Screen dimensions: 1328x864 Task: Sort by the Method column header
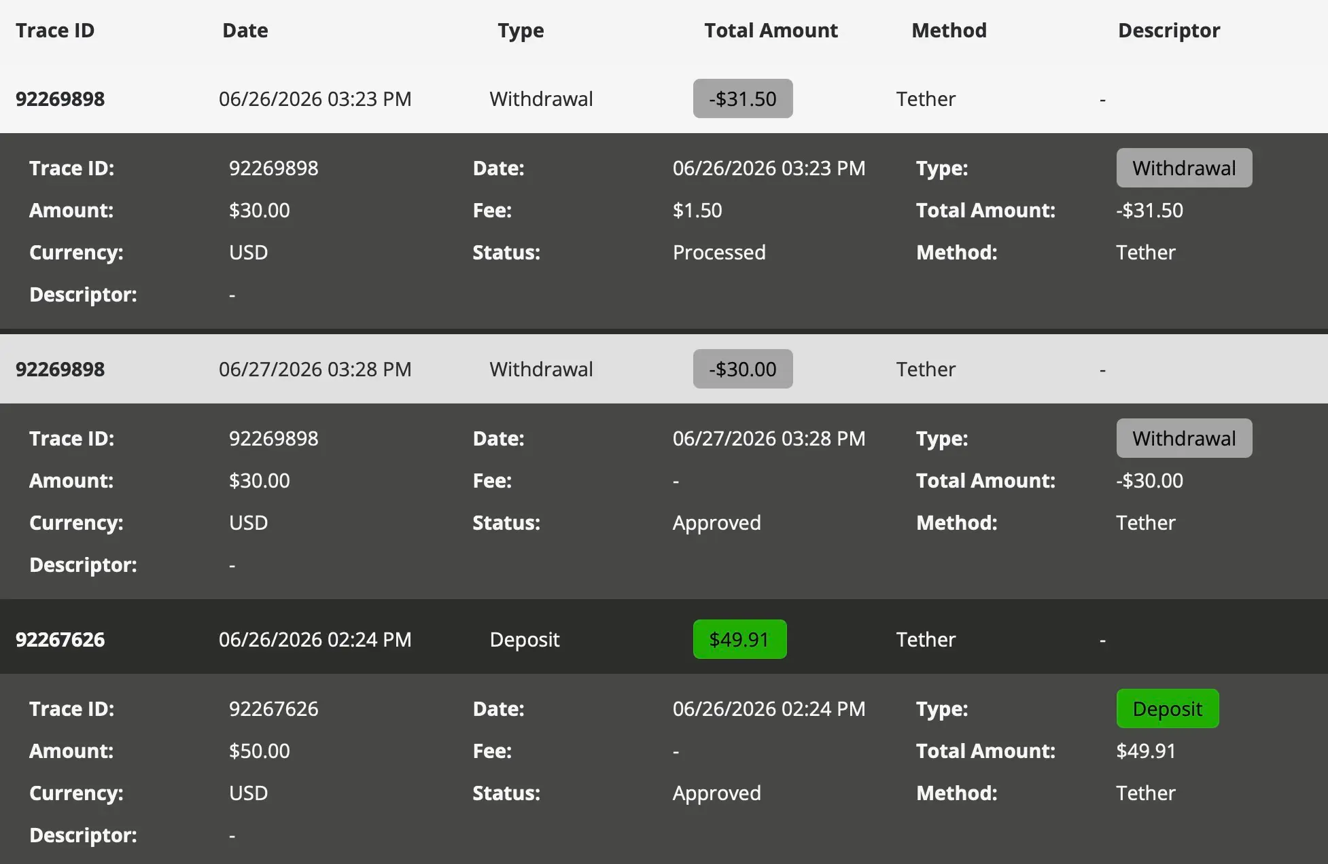[x=949, y=31]
